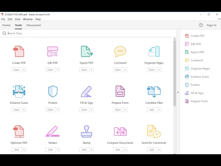This screenshot has width=221, height=166.
Task: Click the Create PDF tool icon
Action: click(x=19, y=52)
